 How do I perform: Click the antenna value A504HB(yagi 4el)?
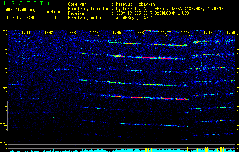pos(134,18)
